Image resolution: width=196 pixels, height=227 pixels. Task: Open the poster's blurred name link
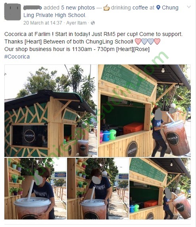33,8
